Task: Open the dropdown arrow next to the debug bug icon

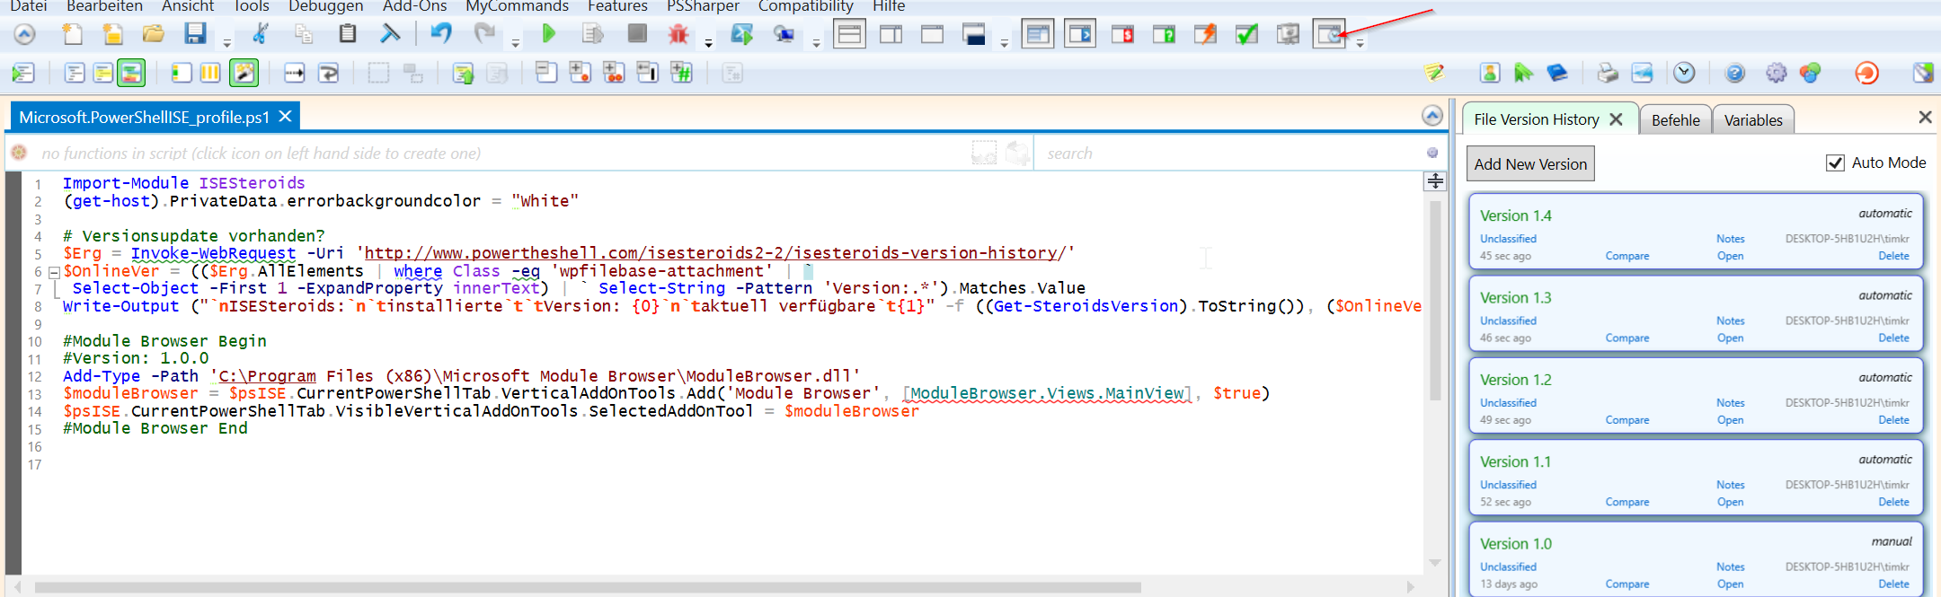Action: (x=708, y=42)
